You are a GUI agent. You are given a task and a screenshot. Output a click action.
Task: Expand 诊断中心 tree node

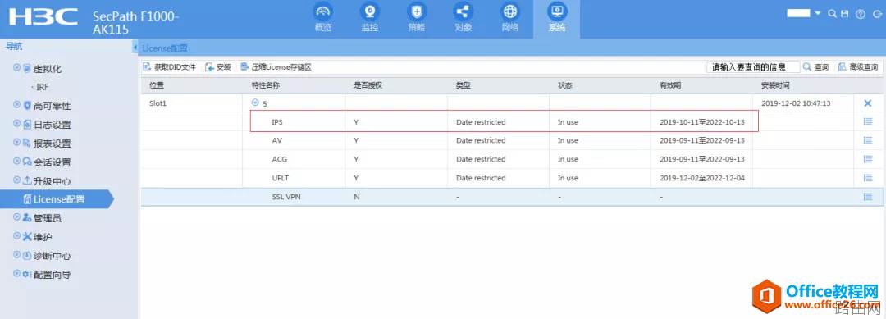(17, 255)
